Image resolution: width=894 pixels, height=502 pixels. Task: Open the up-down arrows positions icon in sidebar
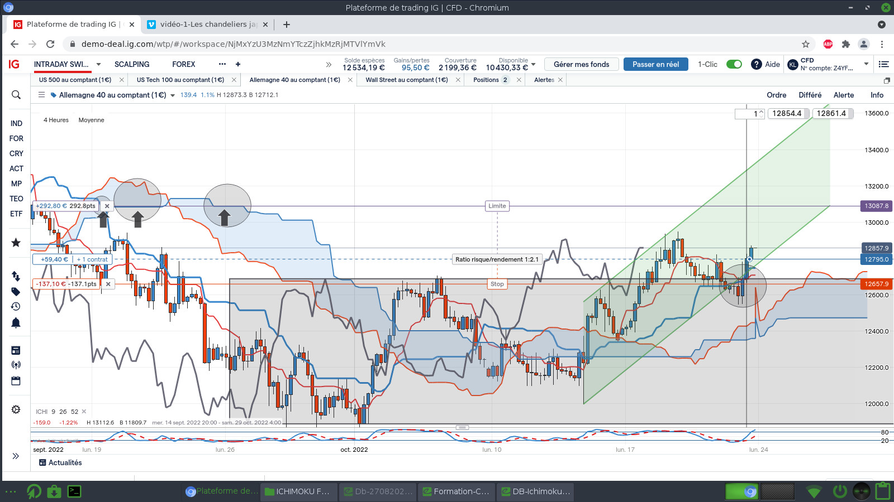tap(16, 276)
